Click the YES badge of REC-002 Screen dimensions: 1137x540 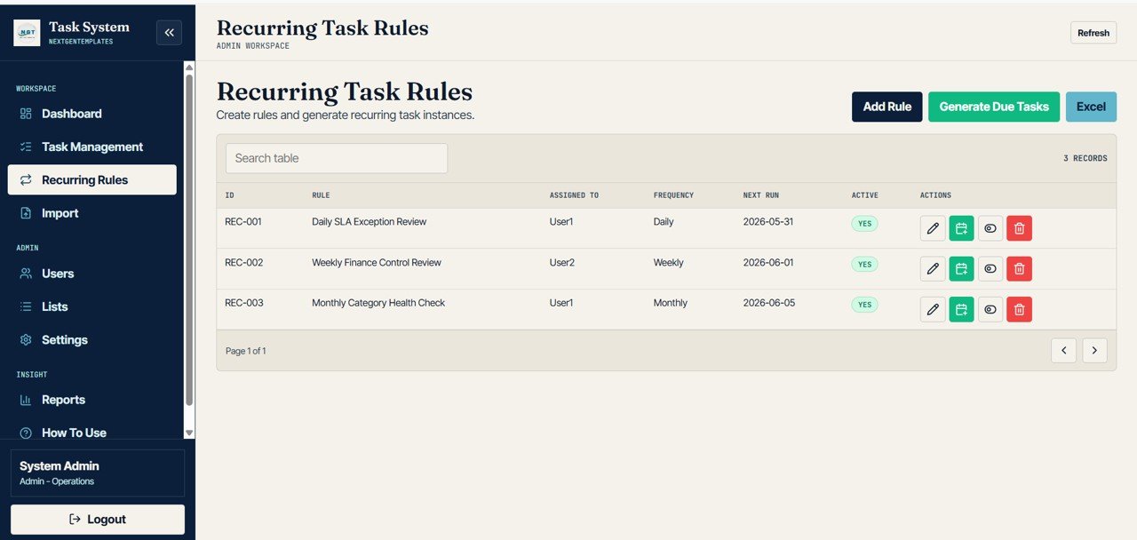tap(864, 264)
